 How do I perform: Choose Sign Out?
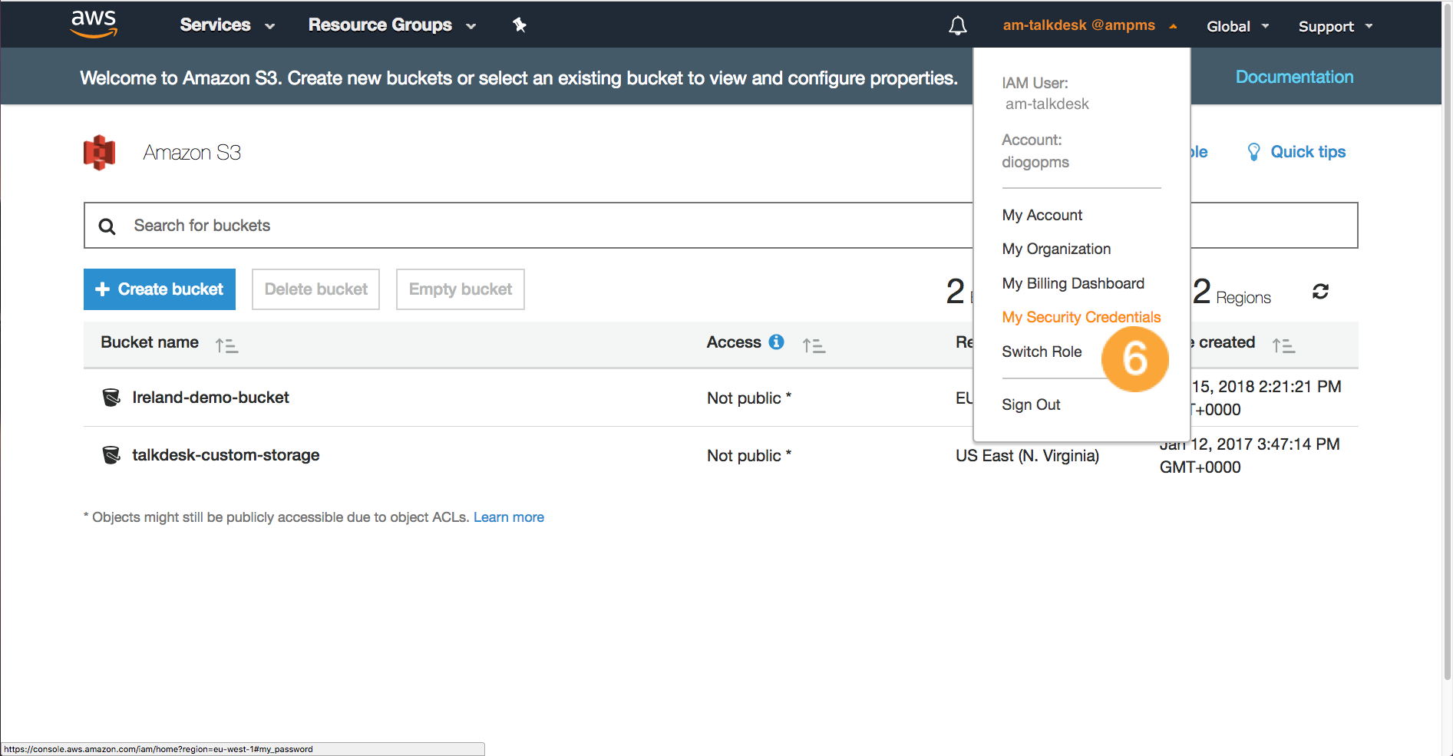click(x=1031, y=404)
